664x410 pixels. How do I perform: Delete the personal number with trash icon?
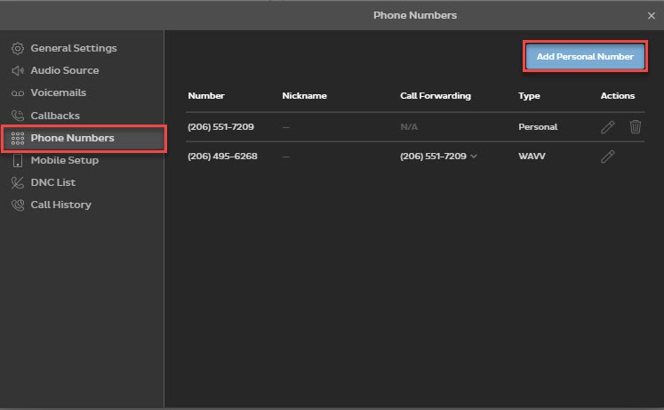click(636, 127)
